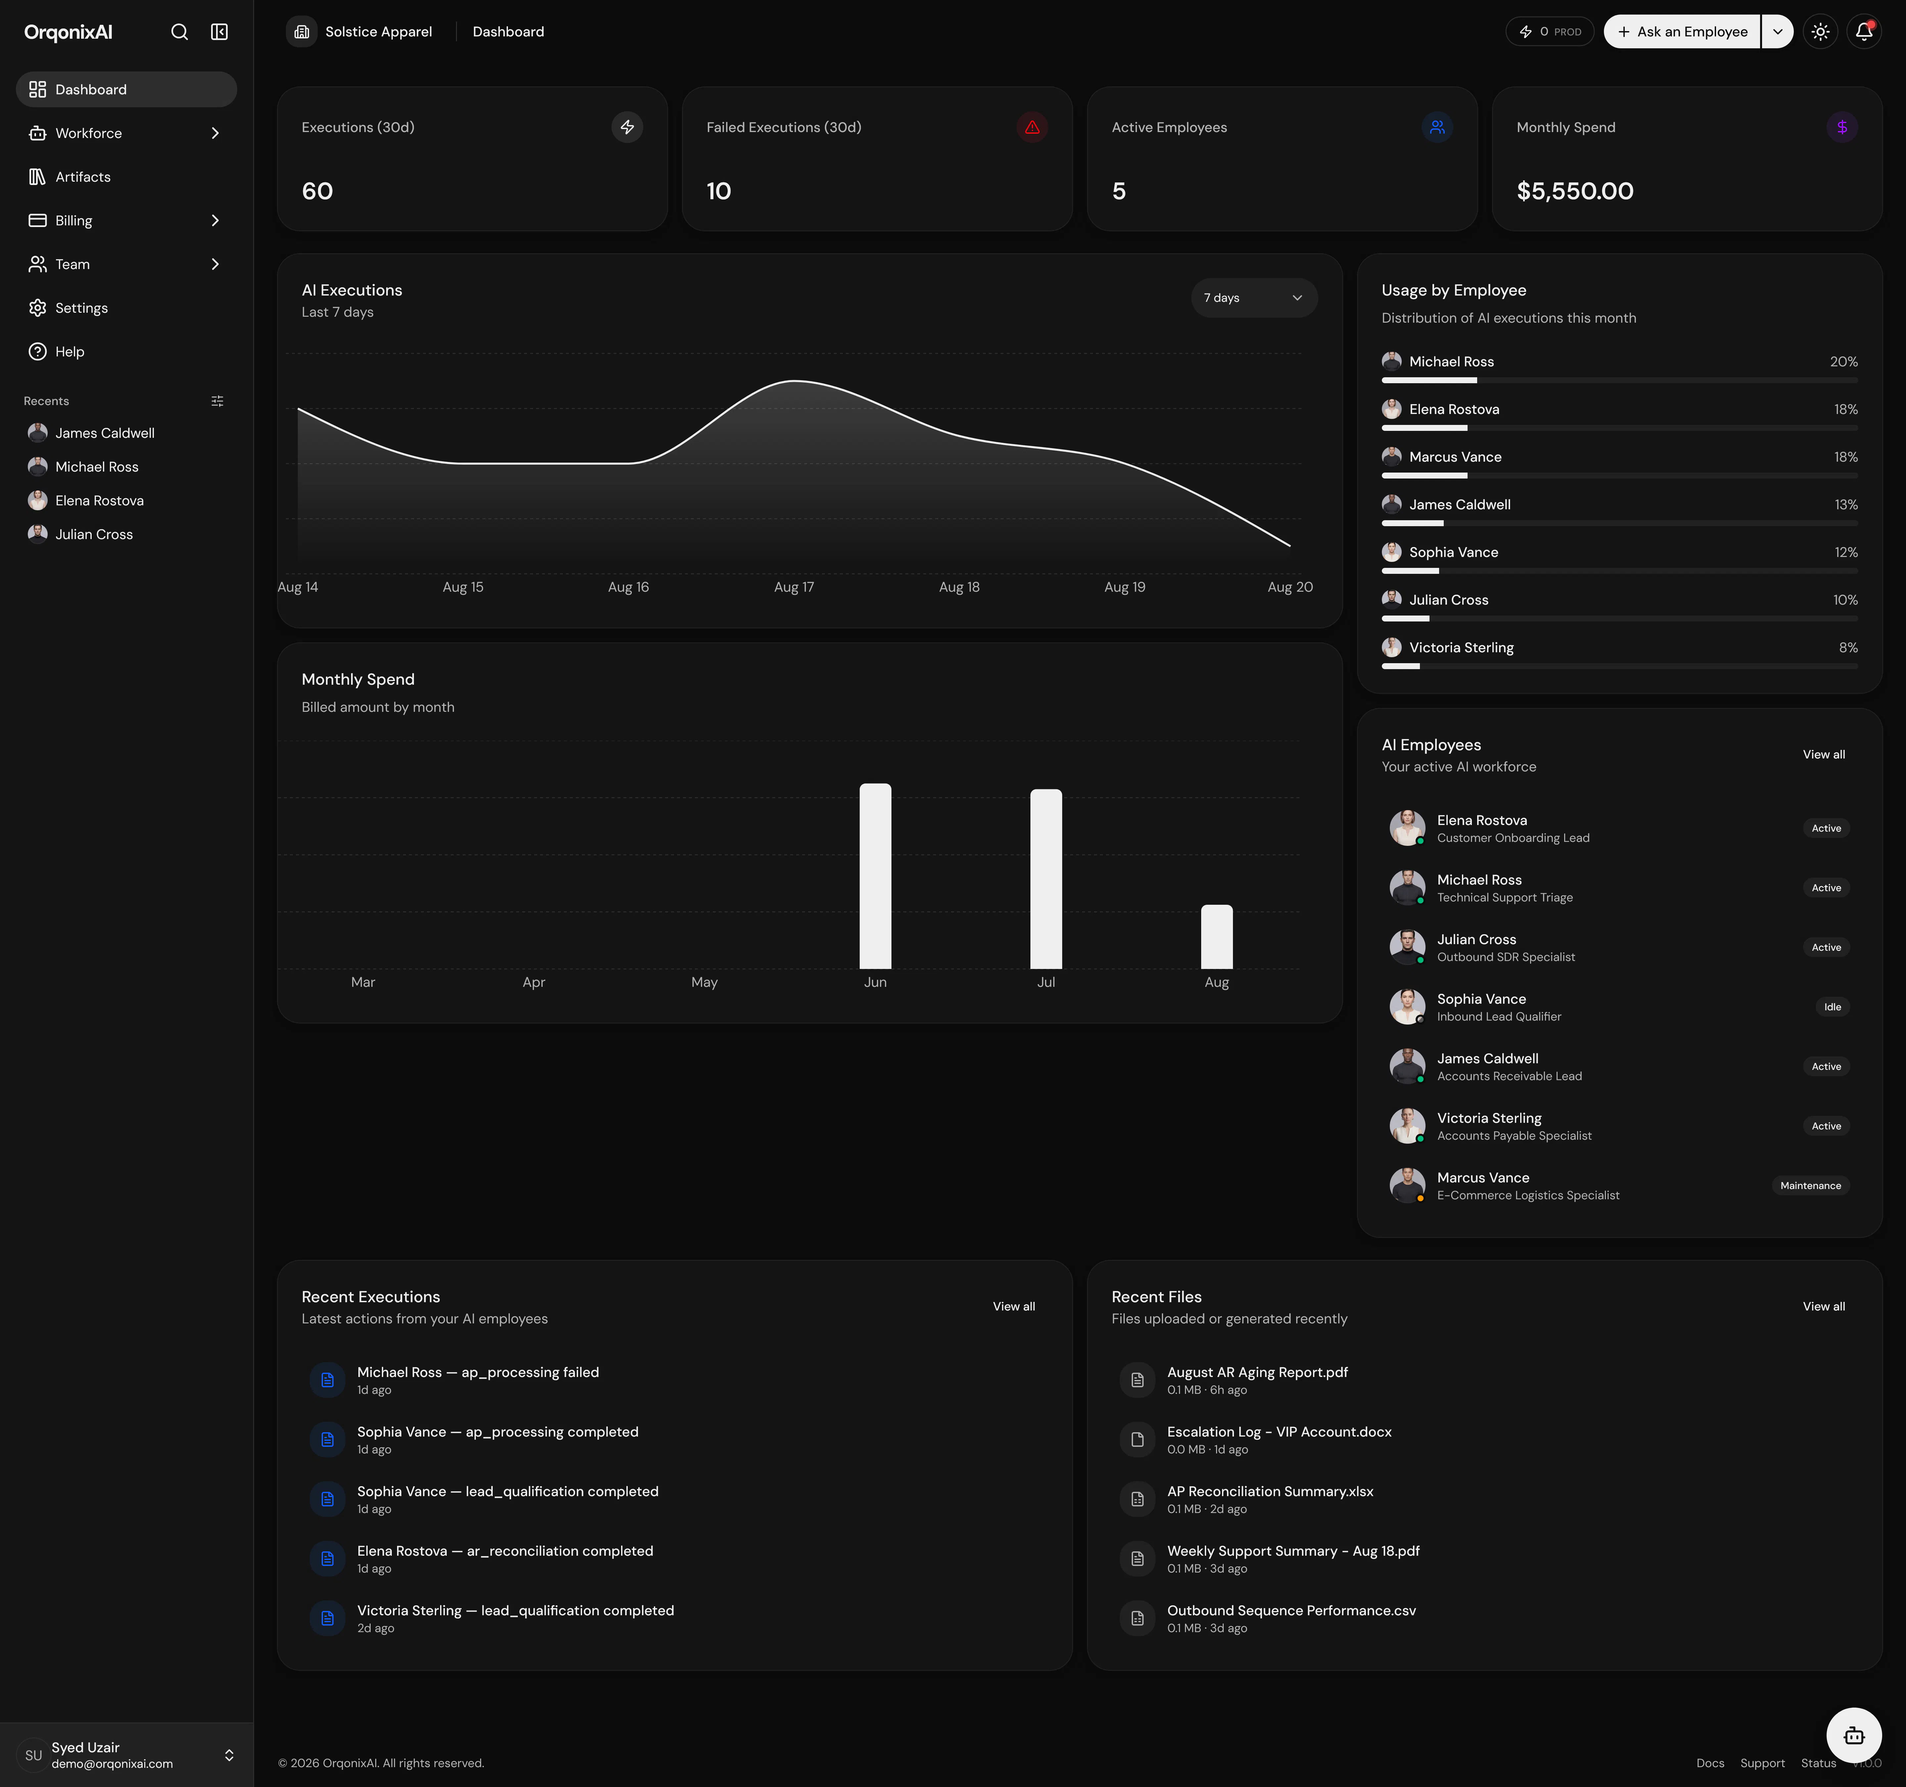
Task: Select Marcus Vance Maintenance employee row
Action: coord(1619,1186)
